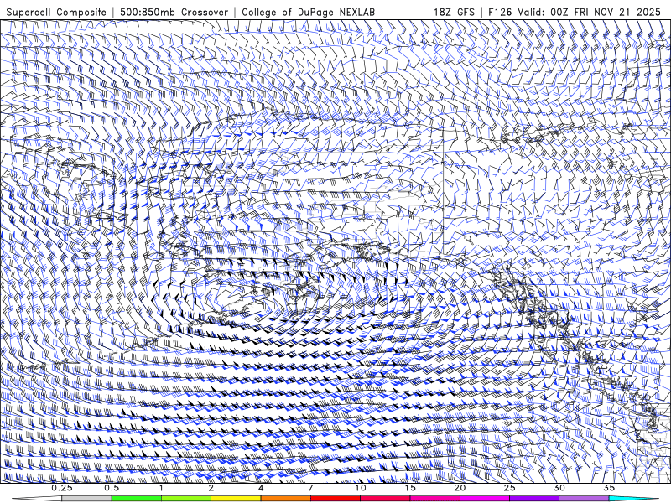The width and height of the screenshot is (671, 503).
Task: Click the legend value 2
Action: coord(211,488)
